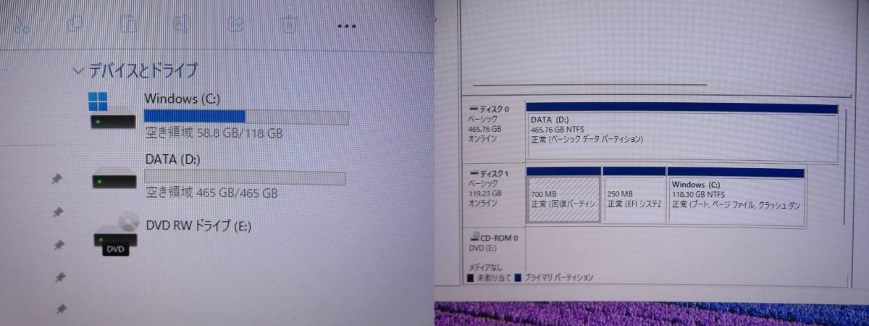Select the 700 MB recovery partition
Screen dimensions: 869x326
click(x=563, y=198)
